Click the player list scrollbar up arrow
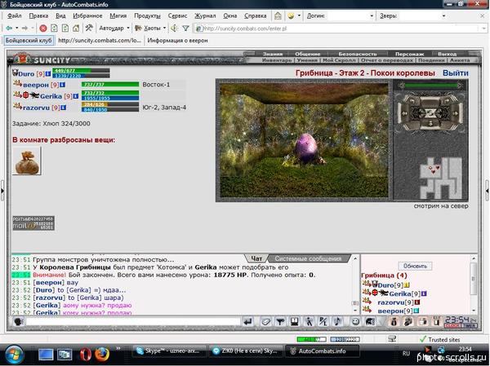The width and height of the screenshot is (490, 366). [x=474, y=258]
